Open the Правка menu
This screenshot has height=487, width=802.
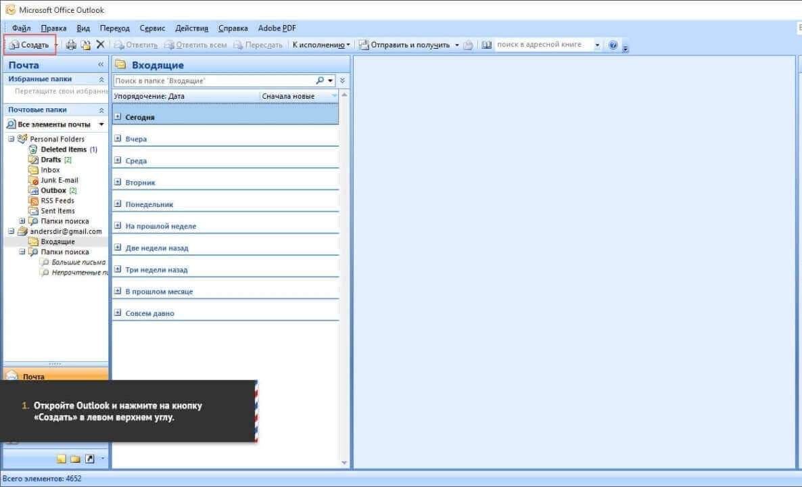53,28
